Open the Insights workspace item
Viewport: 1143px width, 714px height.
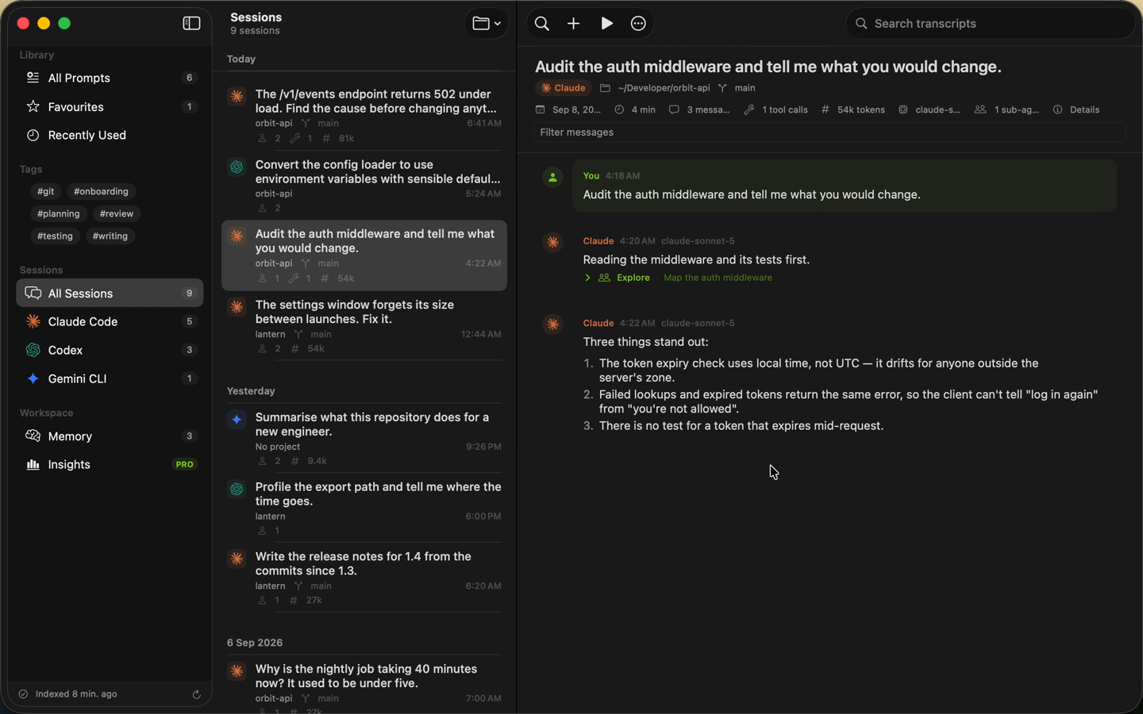coord(110,464)
